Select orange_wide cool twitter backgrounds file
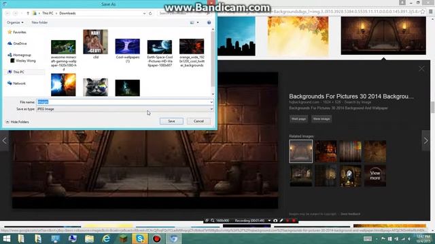Screen dimensions: 435x244 pyautogui.click(x=192, y=53)
